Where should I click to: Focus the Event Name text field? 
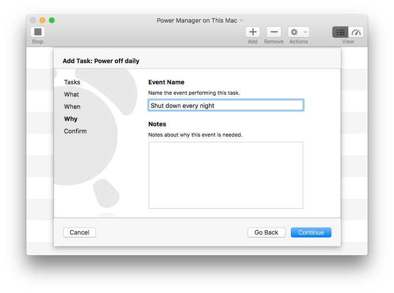[x=226, y=106]
